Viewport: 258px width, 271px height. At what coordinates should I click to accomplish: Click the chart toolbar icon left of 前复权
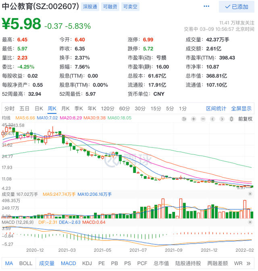231,119
